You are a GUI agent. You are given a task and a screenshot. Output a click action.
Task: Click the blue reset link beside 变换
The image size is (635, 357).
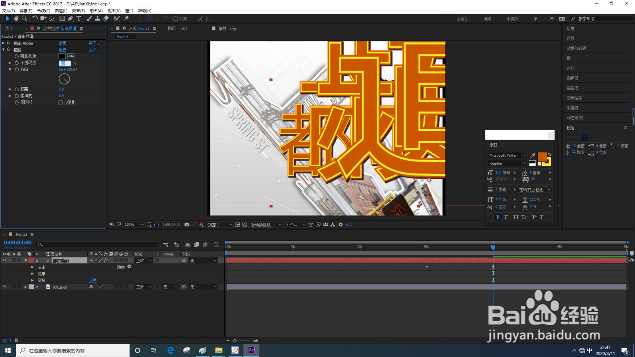(93, 280)
